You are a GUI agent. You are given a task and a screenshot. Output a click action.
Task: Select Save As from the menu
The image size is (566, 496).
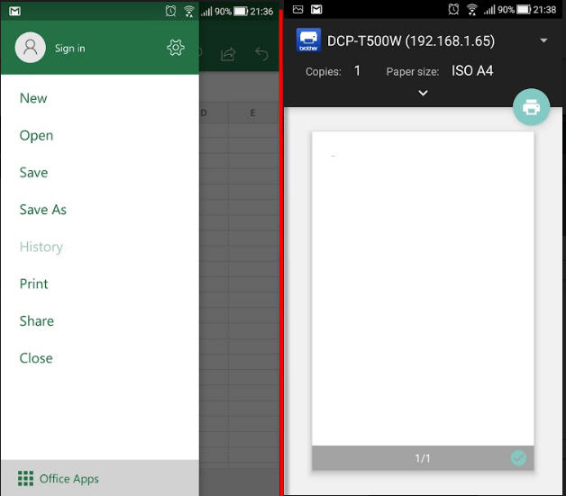coord(43,210)
